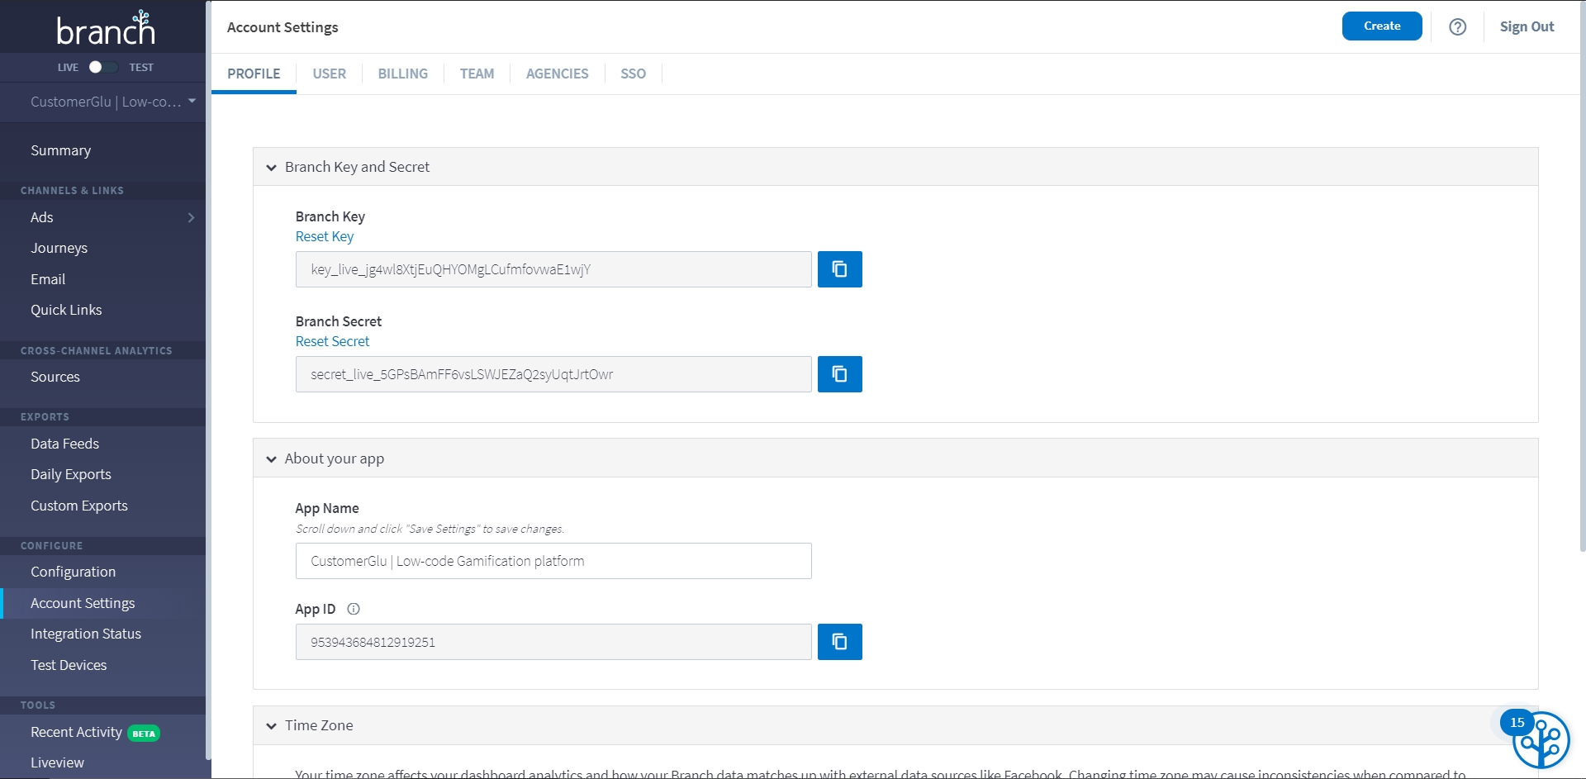Click the App ID info icon

click(x=354, y=609)
